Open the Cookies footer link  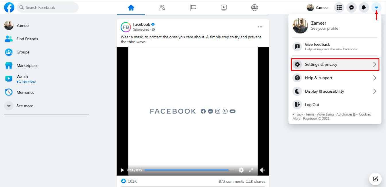[365, 114]
